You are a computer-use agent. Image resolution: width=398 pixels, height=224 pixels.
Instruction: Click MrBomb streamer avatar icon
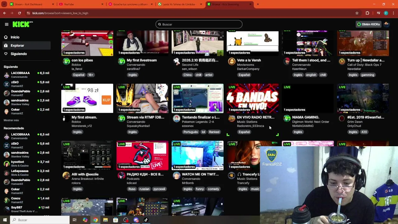(177, 175)
